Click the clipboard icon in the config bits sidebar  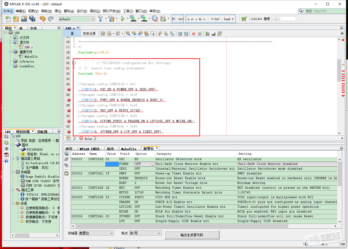[66, 173]
